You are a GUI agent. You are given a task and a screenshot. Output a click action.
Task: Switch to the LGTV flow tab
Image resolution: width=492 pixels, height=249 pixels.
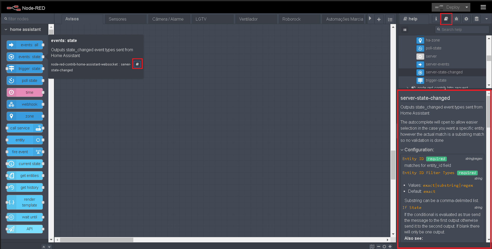(x=213, y=19)
